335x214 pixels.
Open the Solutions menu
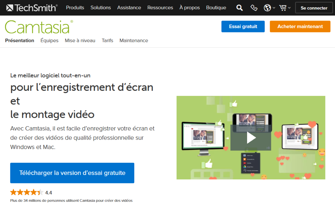[100, 8]
